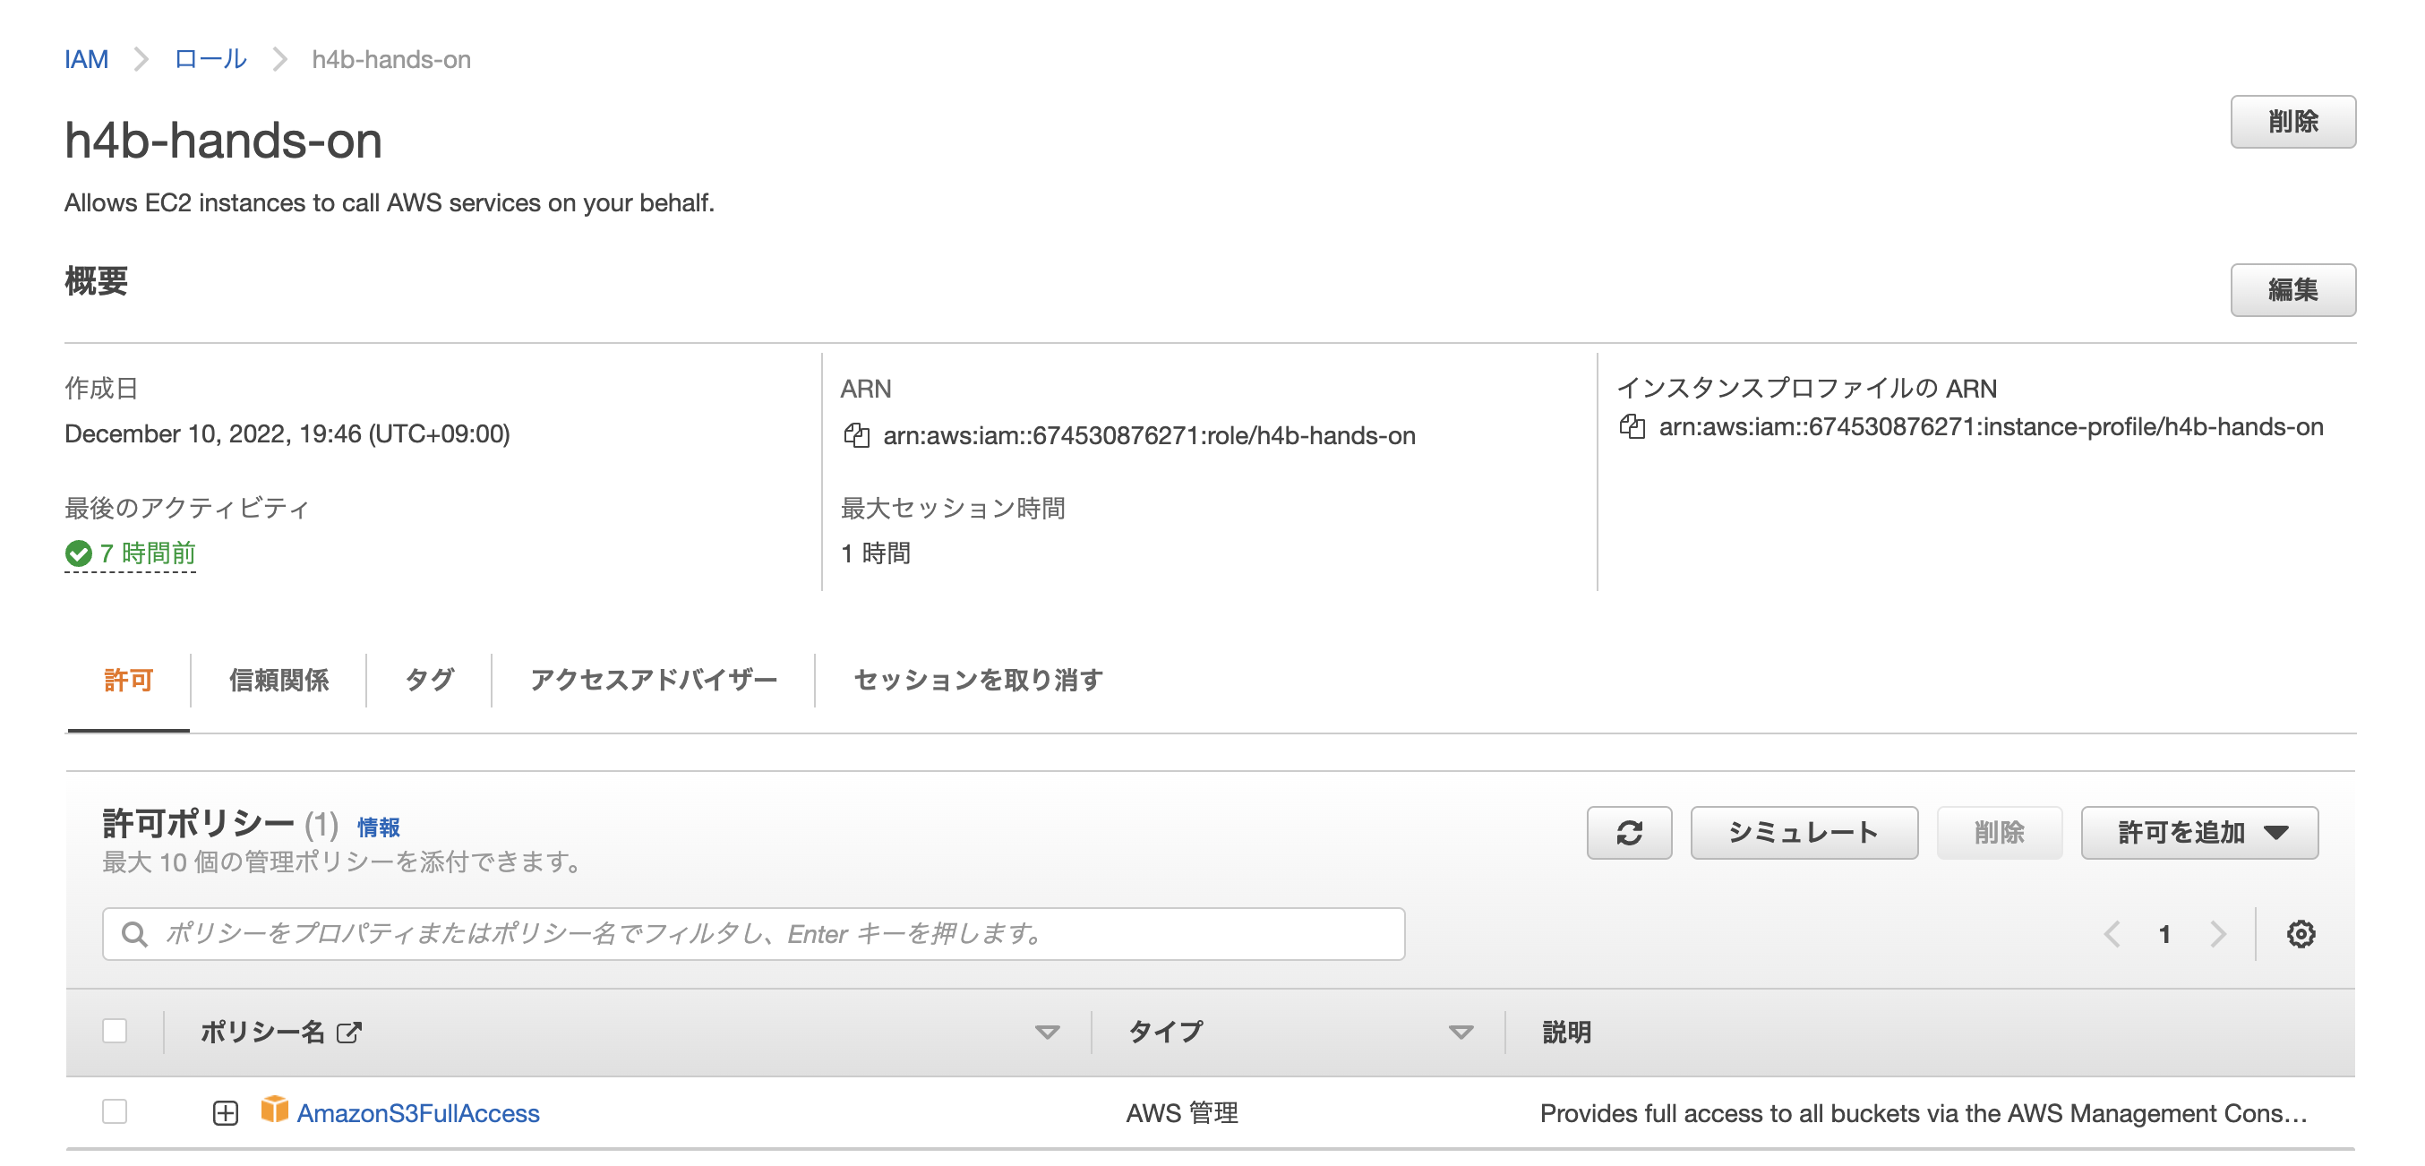Sort by ポリシー名 using the column chevron
This screenshot has width=2425, height=1166.
[1047, 1032]
